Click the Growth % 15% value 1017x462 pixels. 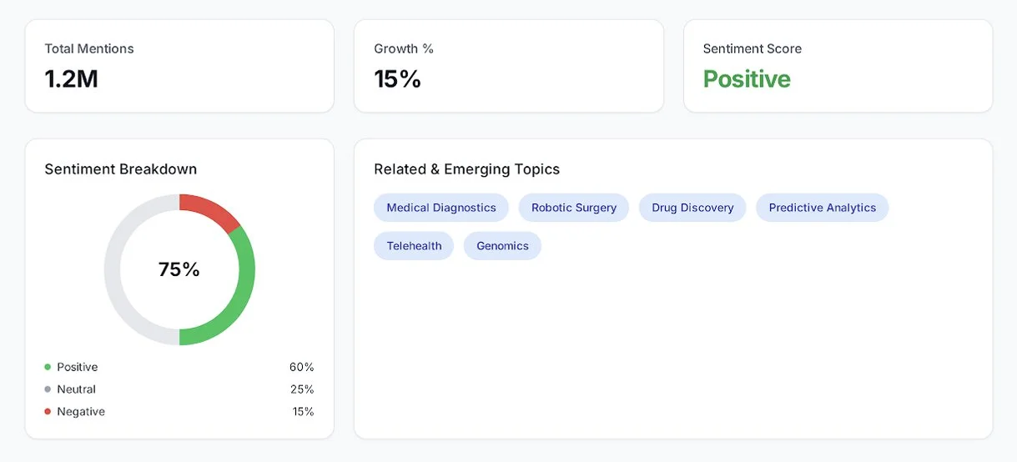[397, 79]
